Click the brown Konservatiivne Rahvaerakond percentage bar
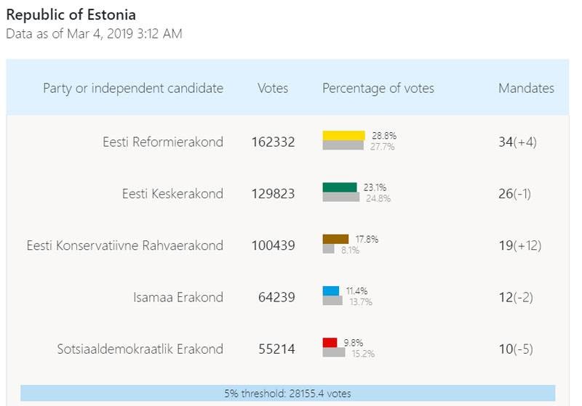582x406 pixels. (x=335, y=239)
